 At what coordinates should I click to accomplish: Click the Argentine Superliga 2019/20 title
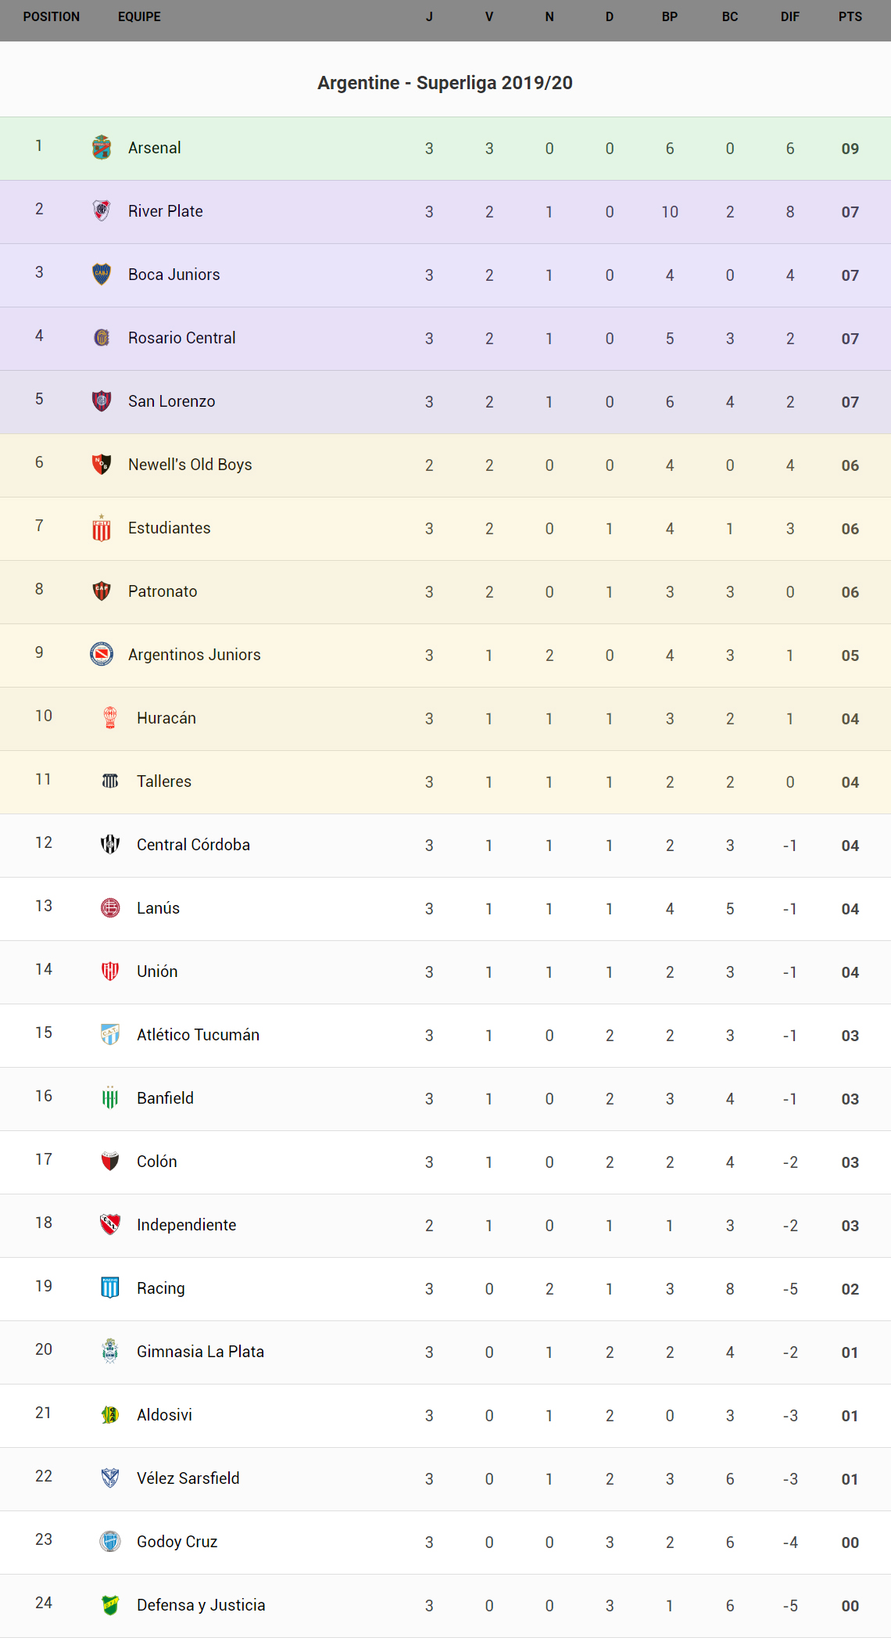445,83
